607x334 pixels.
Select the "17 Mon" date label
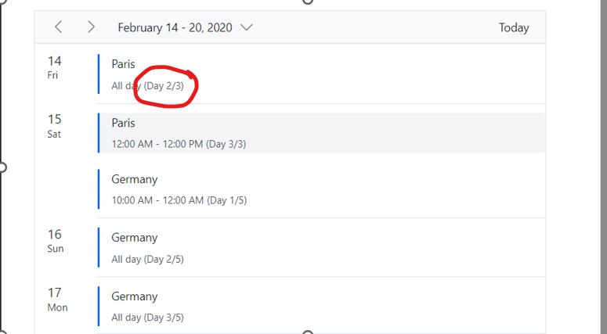56,300
